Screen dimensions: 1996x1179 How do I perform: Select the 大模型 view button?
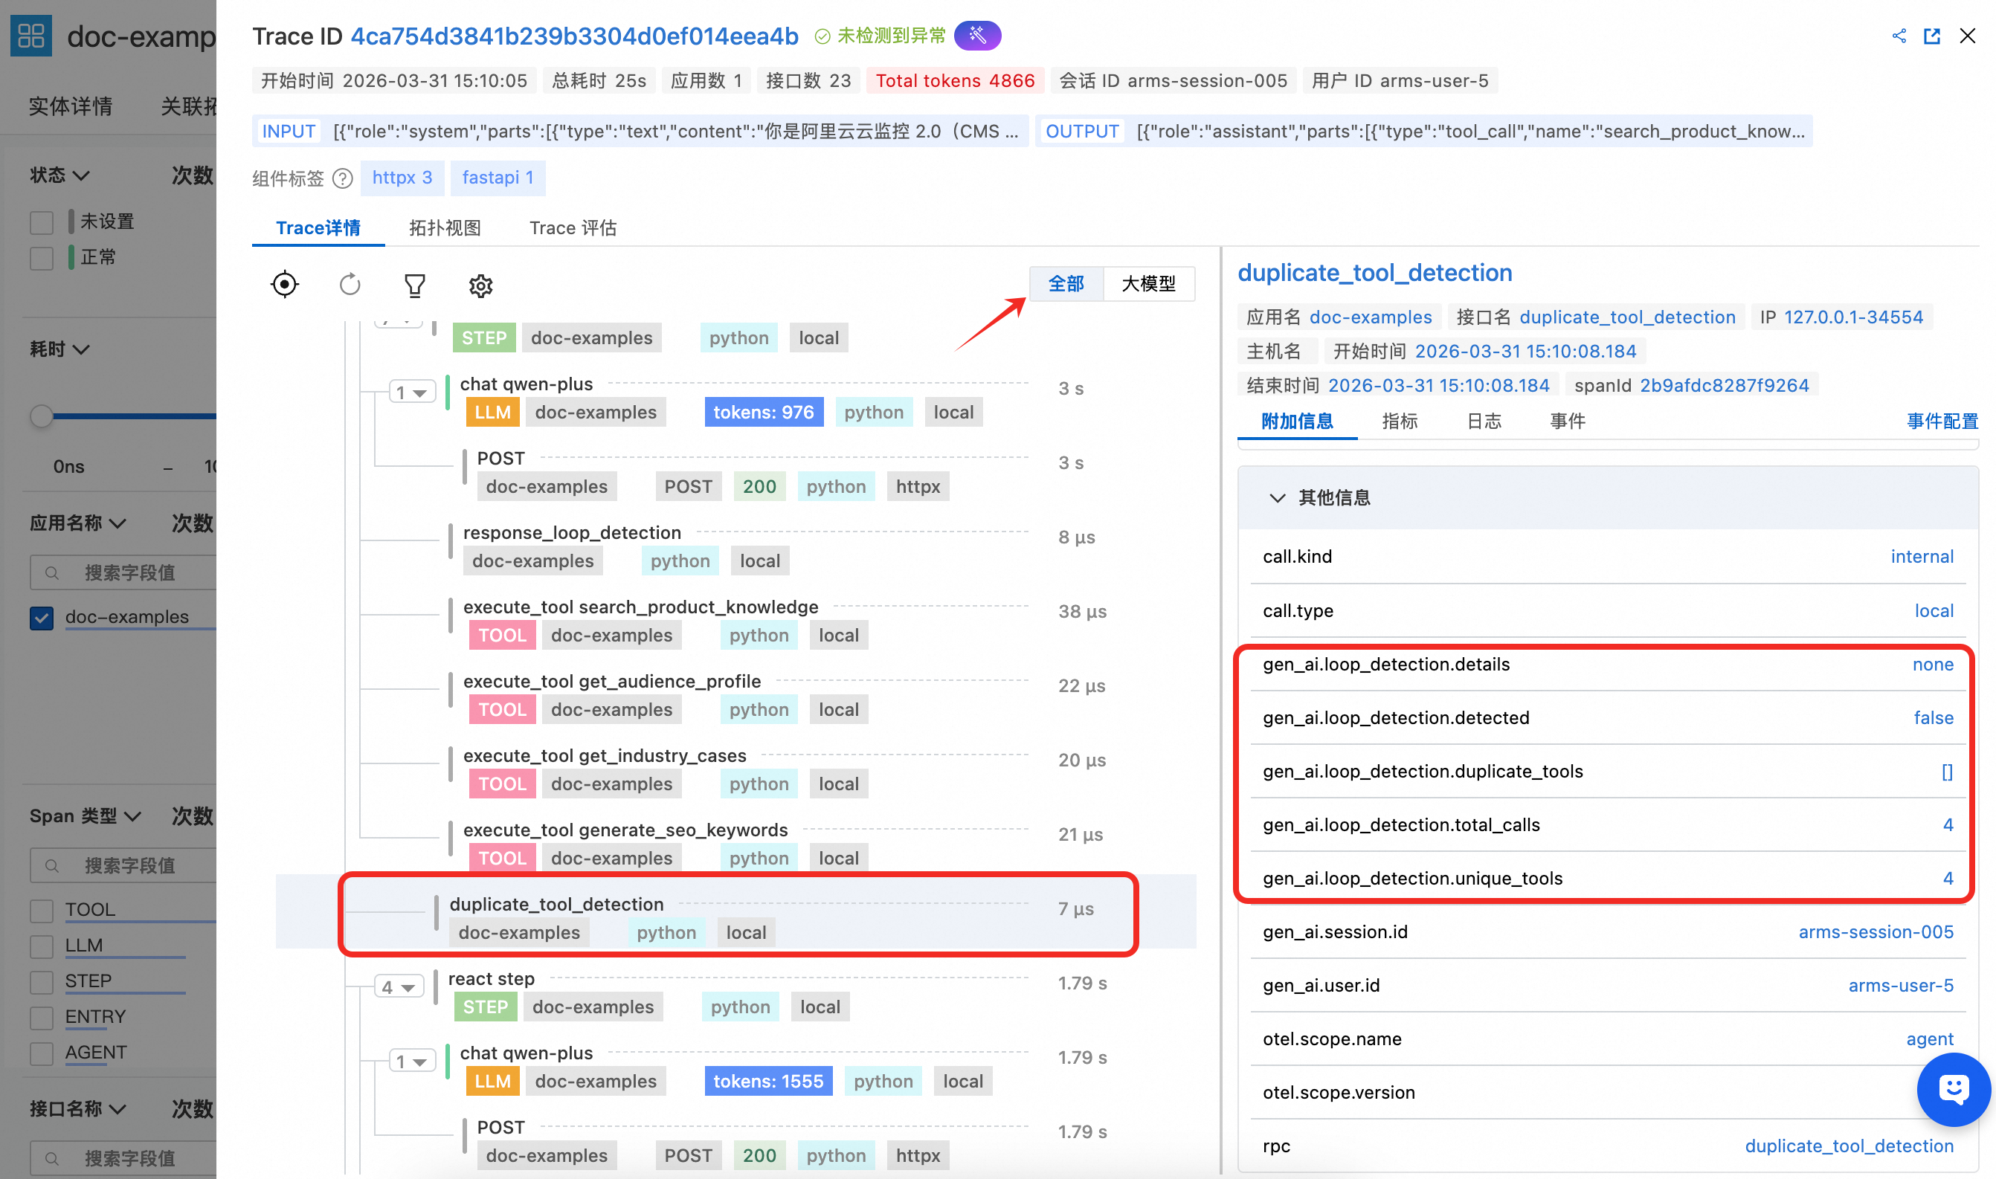coord(1147,284)
